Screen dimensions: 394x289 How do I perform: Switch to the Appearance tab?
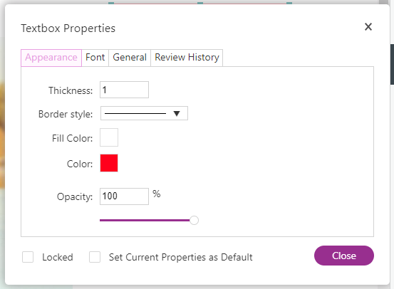(51, 58)
